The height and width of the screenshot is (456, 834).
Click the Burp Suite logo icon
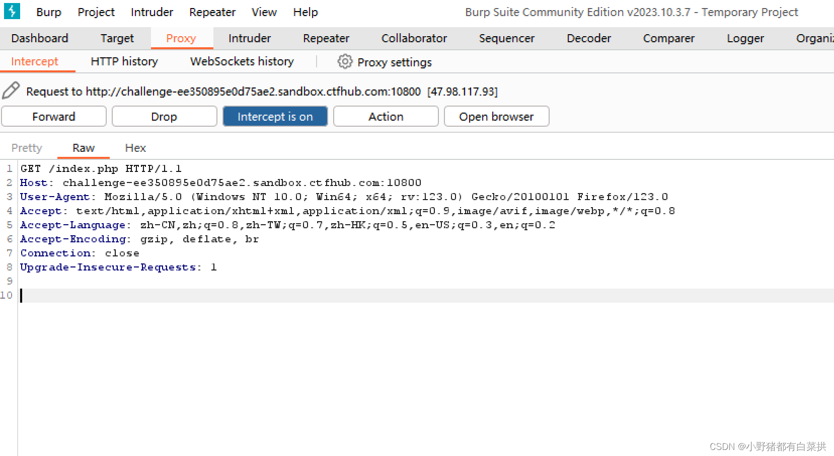12,11
